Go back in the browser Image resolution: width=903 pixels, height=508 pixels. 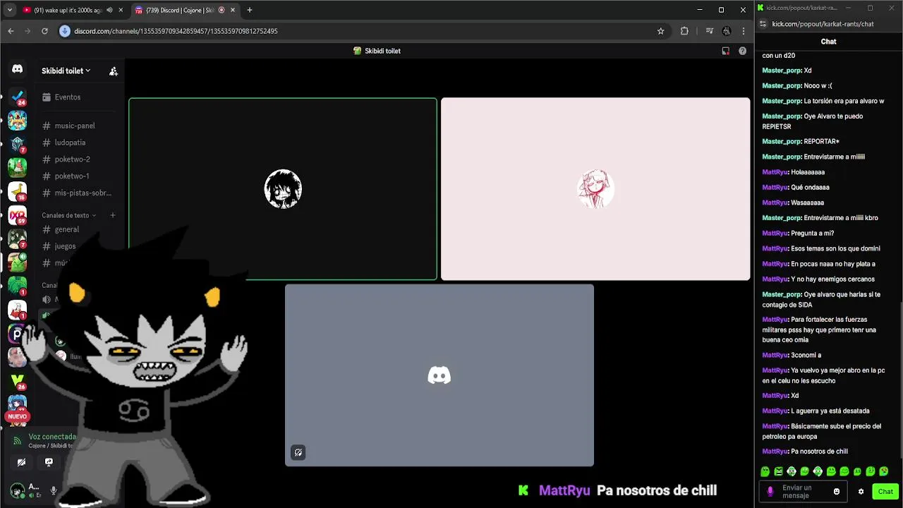[11, 31]
